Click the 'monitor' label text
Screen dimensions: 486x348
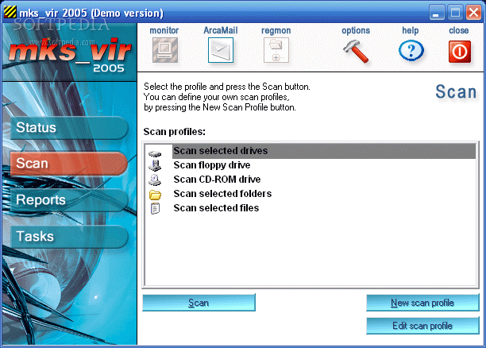coord(164,30)
